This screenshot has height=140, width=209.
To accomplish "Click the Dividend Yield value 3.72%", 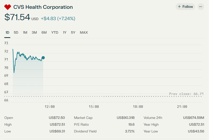I will point(130,131).
